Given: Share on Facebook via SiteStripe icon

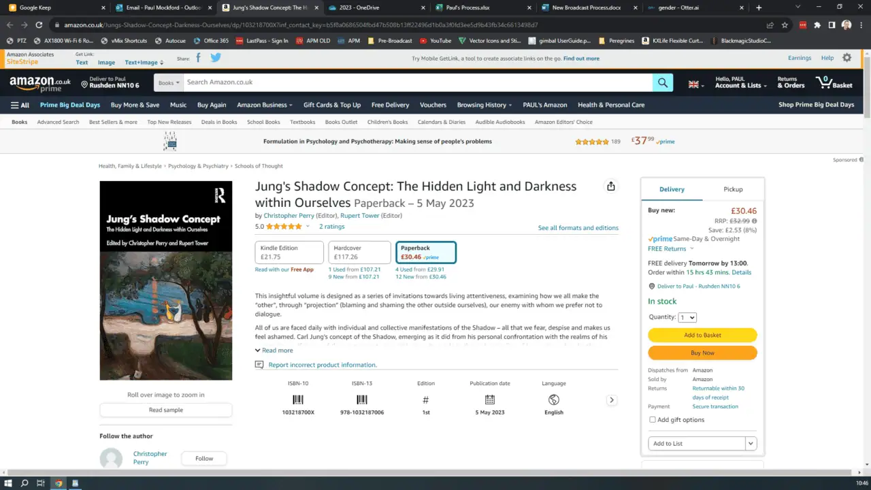Looking at the screenshot, I should tap(199, 58).
